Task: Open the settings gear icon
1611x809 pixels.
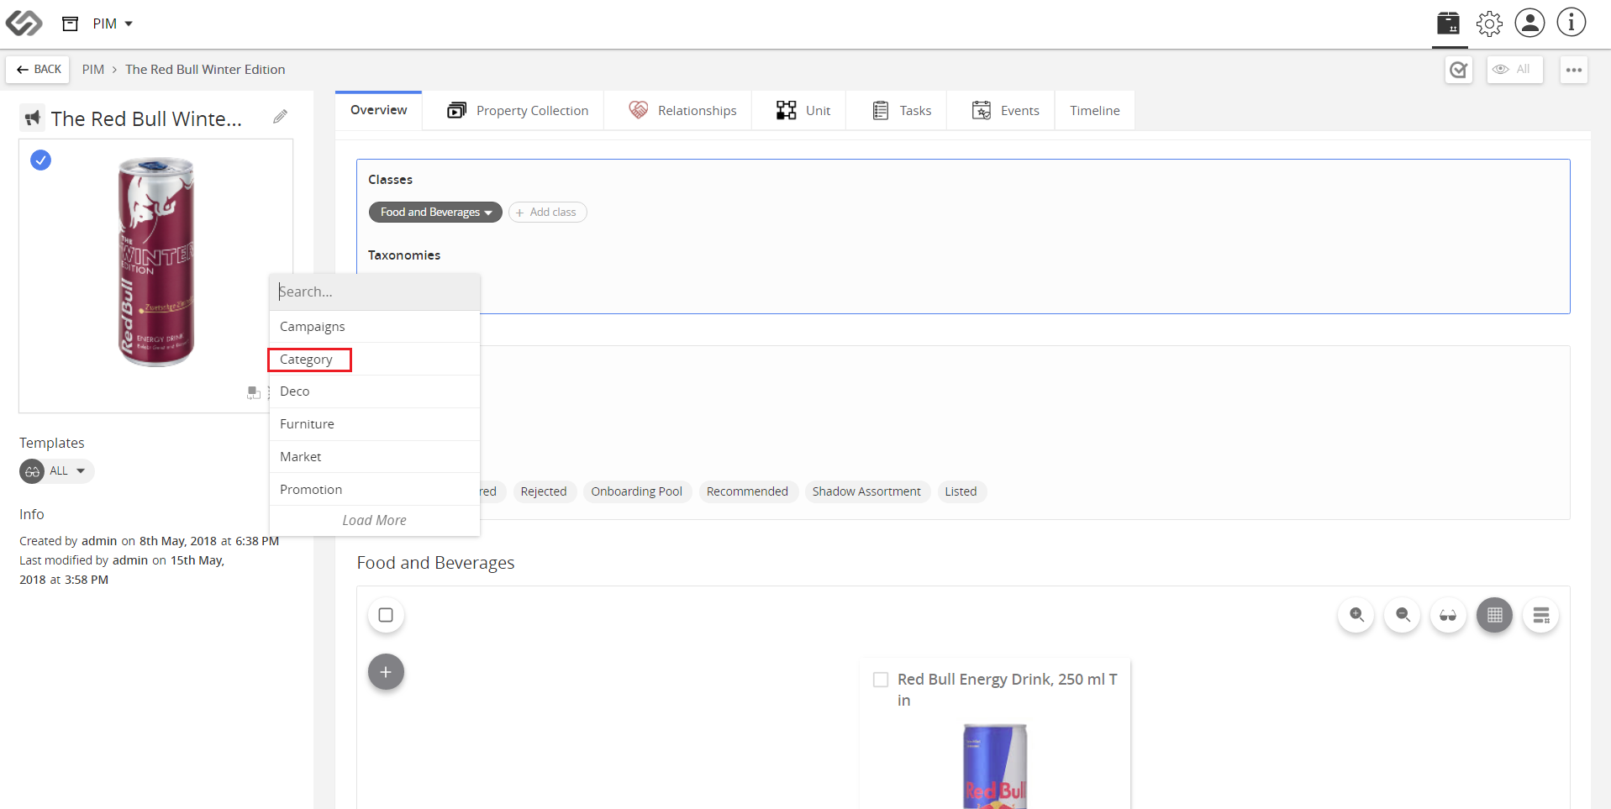Action: (1489, 23)
